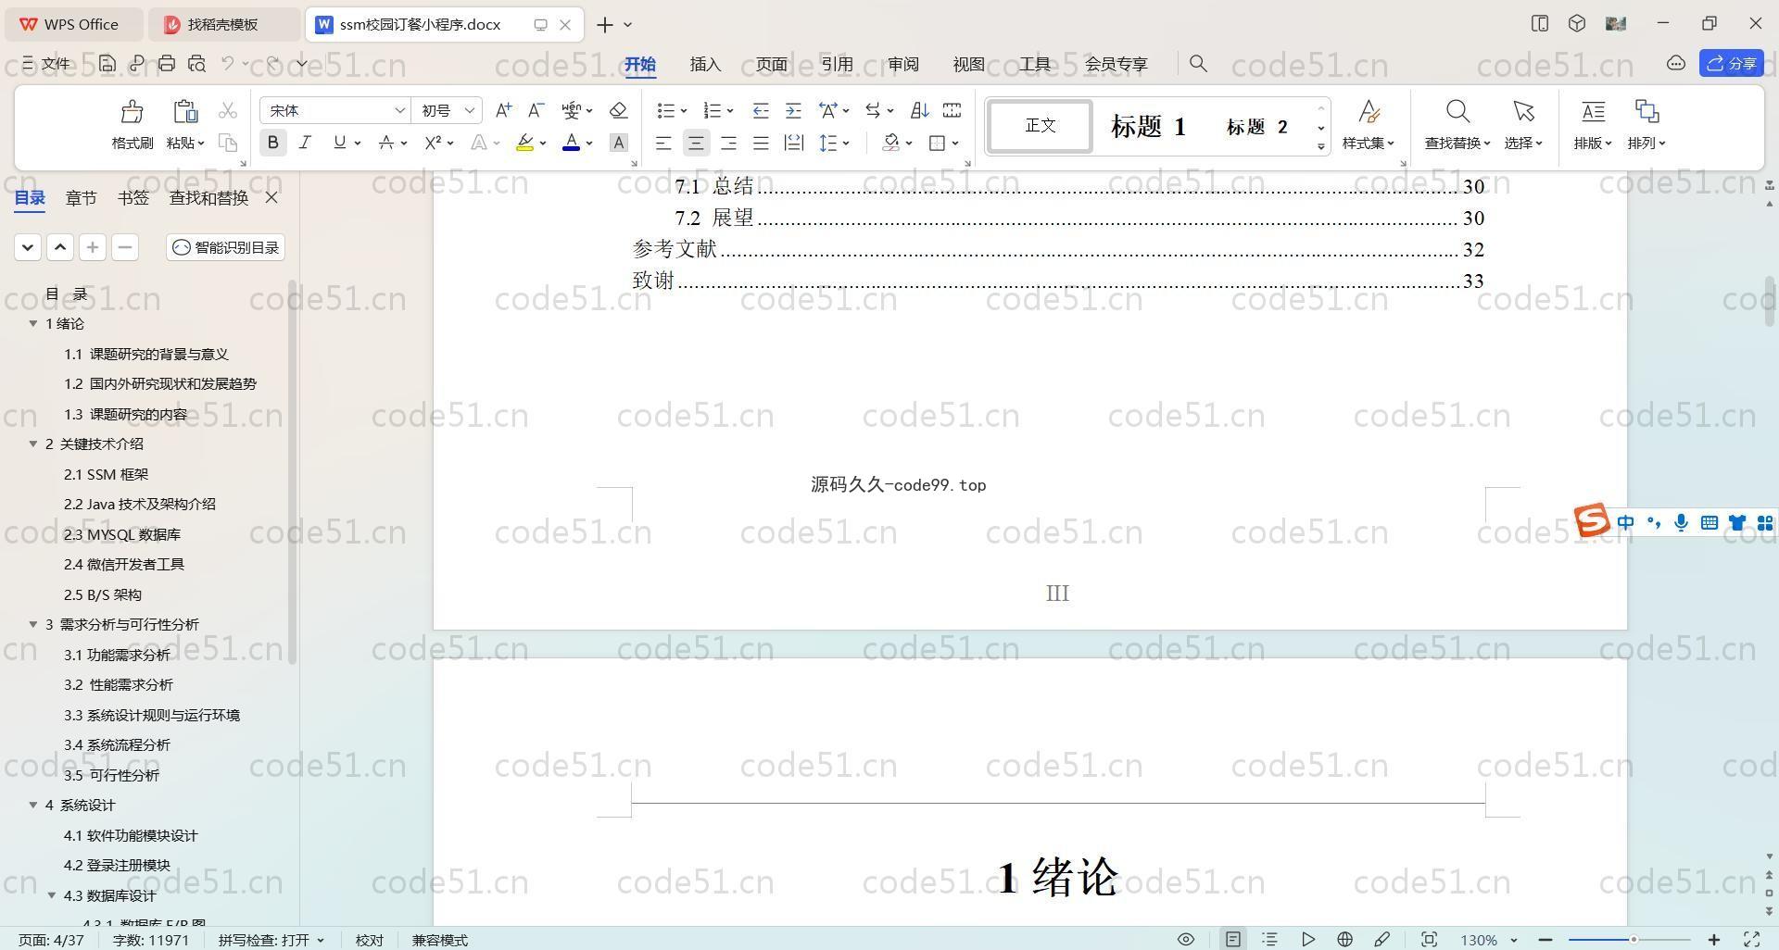This screenshot has width=1779, height=950.
Task: Collapse the 4.3 数据库设计 tree node
Action: (52, 895)
